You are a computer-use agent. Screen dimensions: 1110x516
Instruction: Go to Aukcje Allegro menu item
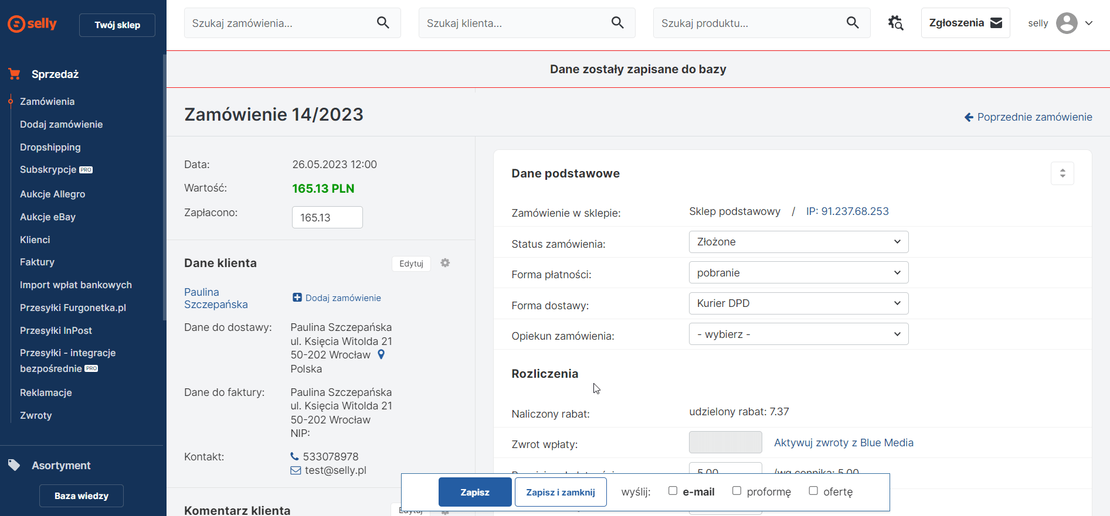click(53, 194)
